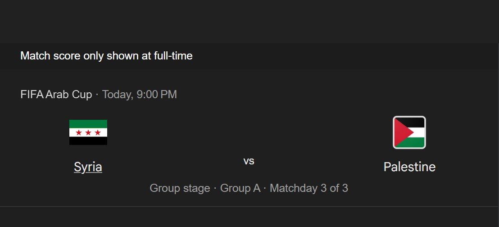
Task: Click the Palestine flag icon
Action: [409, 132]
